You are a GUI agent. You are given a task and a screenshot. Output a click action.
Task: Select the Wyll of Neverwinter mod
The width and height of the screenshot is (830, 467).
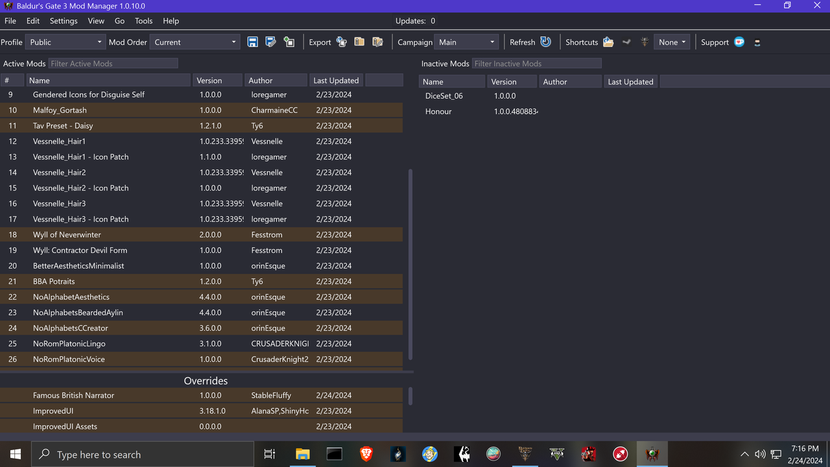coord(201,235)
